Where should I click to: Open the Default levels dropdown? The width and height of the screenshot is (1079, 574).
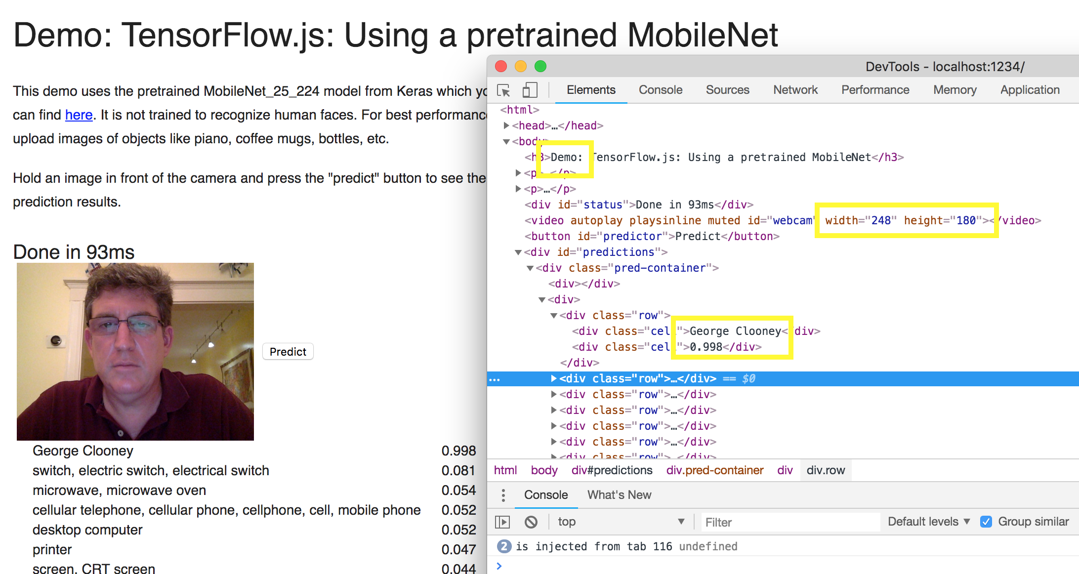pos(929,522)
